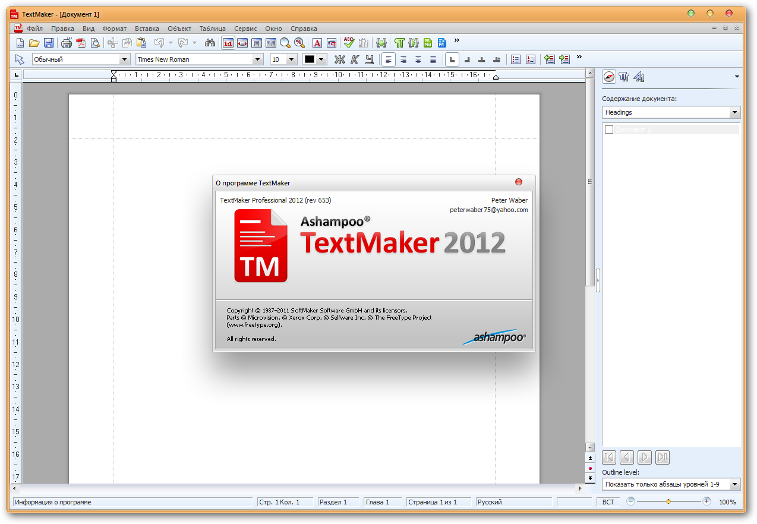Click the PDF export toolbar icon
Screen dimensions: 757x524
pyautogui.click(x=80, y=43)
